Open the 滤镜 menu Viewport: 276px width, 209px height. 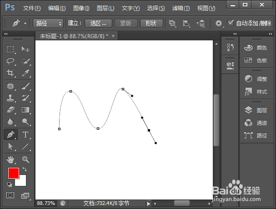pos(181,8)
